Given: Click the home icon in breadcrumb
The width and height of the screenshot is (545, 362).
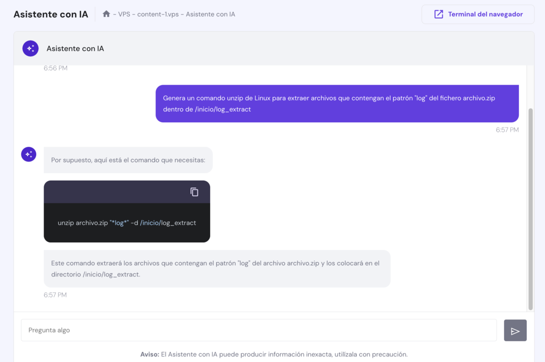Looking at the screenshot, I should coord(106,14).
